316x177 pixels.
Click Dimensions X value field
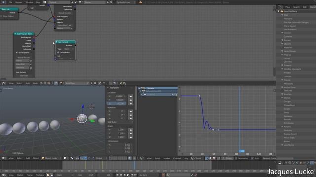click(x=119, y=145)
